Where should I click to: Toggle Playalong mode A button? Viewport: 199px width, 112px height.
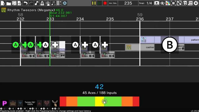[65, 3]
